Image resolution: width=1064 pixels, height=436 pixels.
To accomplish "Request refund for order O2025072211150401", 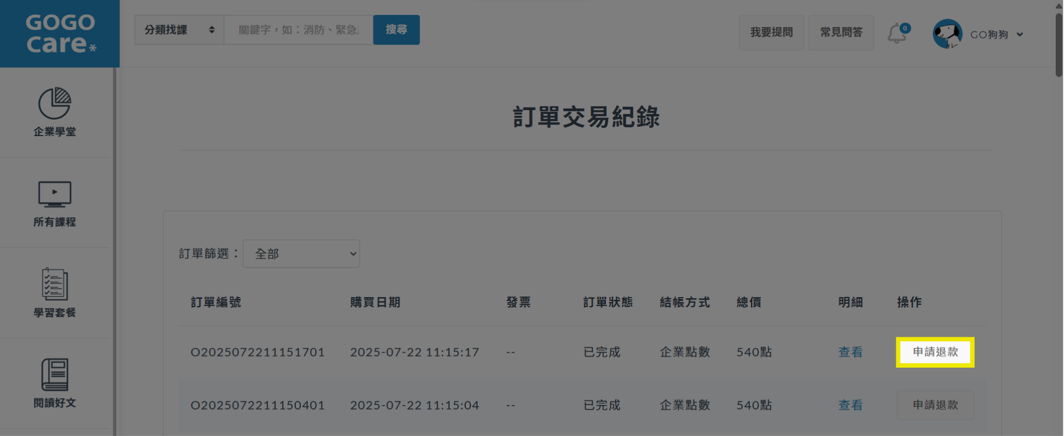I will [935, 405].
